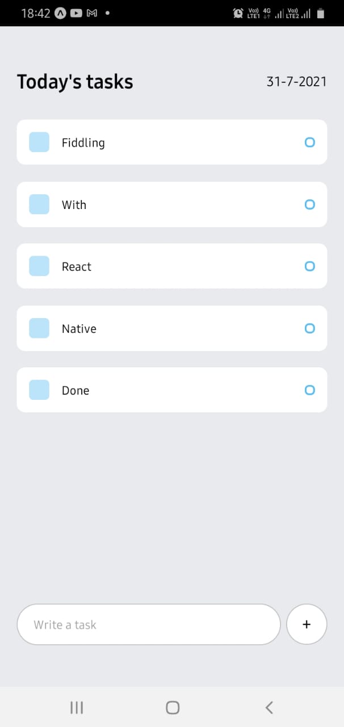344x727 pixels.
Task: Mark the Done task as complete
Action: click(x=309, y=390)
